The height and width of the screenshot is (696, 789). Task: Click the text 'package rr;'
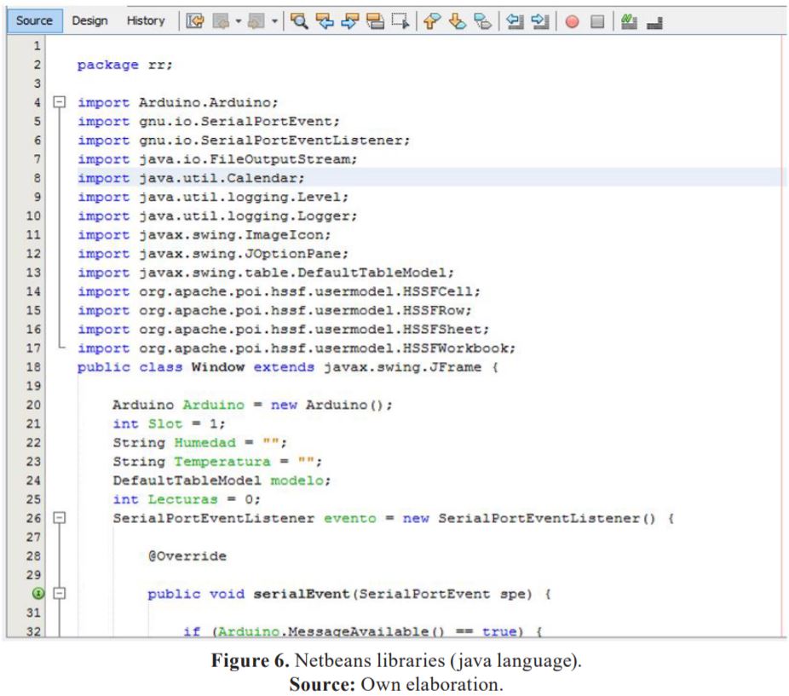click(x=124, y=66)
